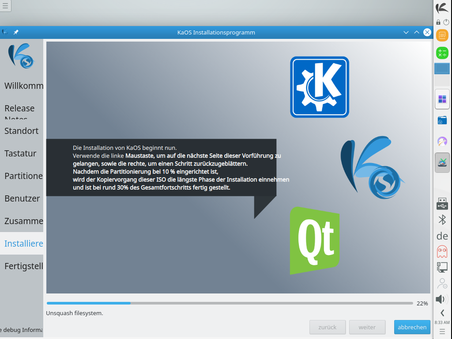This screenshot has width=452, height=339.
Task: Open the hamburger menu at top left
Action: (x=5, y=6)
